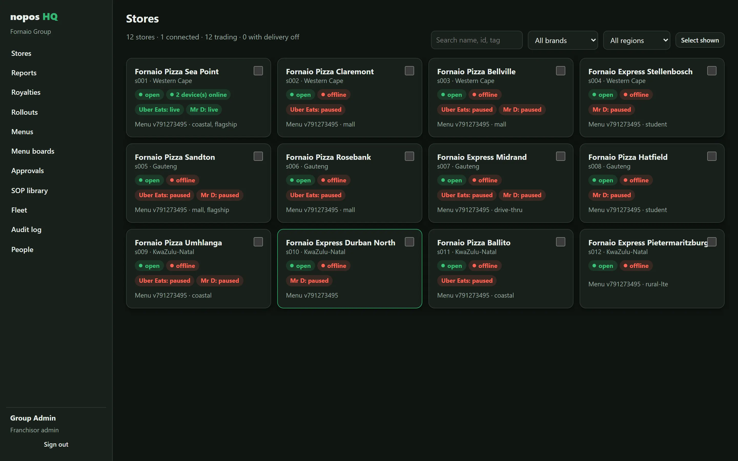Click the Select shown button

(700, 40)
